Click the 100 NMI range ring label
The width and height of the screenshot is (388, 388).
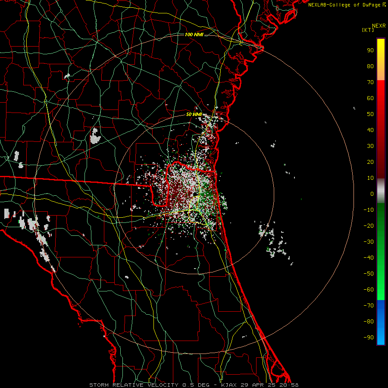coord(194,34)
